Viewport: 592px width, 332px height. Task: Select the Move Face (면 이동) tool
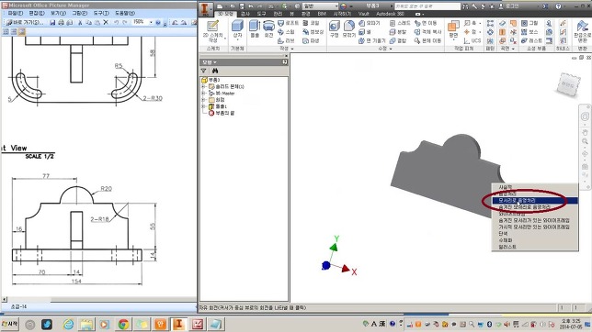(x=426, y=23)
